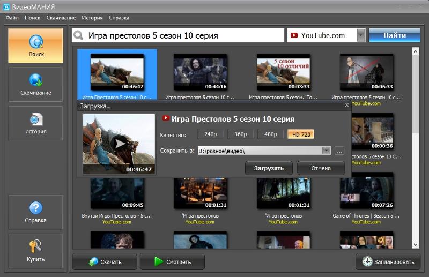429x277 pixels.
Task: Click the ВидеоМАНИЯ app icon in the title bar
Action: click(x=6, y=7)
